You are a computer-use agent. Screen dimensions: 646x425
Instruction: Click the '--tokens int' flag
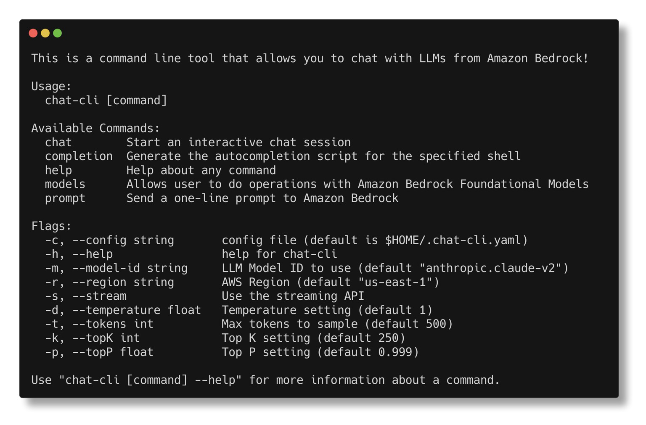point(113,324)
